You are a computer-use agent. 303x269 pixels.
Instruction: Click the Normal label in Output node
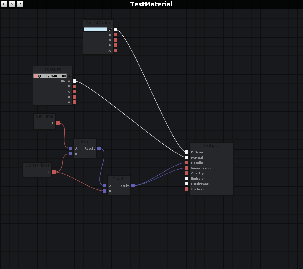coord(197,158)
